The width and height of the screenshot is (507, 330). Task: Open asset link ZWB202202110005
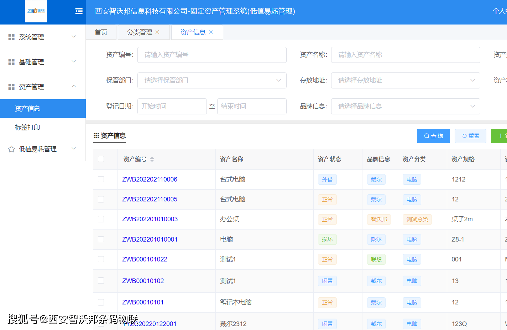pyautogui.click(x=150, y=199)
